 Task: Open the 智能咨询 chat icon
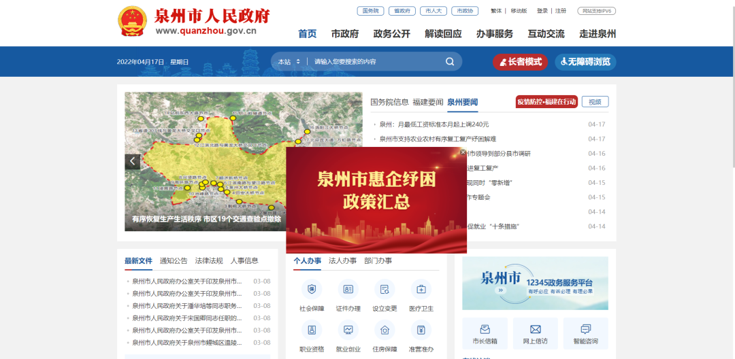click(x=585, y=330)
